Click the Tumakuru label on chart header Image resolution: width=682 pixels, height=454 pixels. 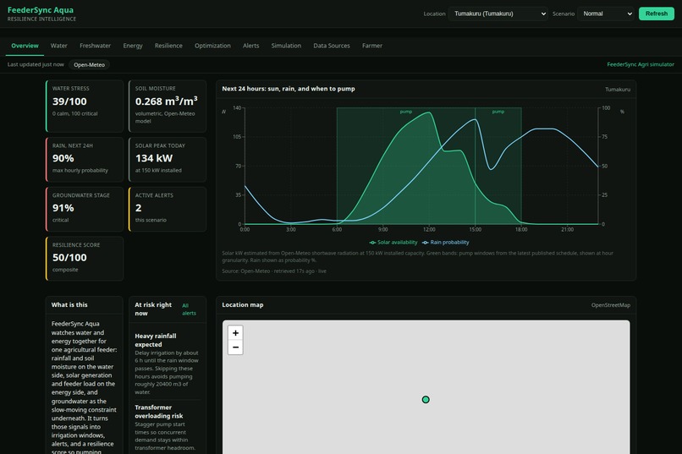(x=618, y=90)
